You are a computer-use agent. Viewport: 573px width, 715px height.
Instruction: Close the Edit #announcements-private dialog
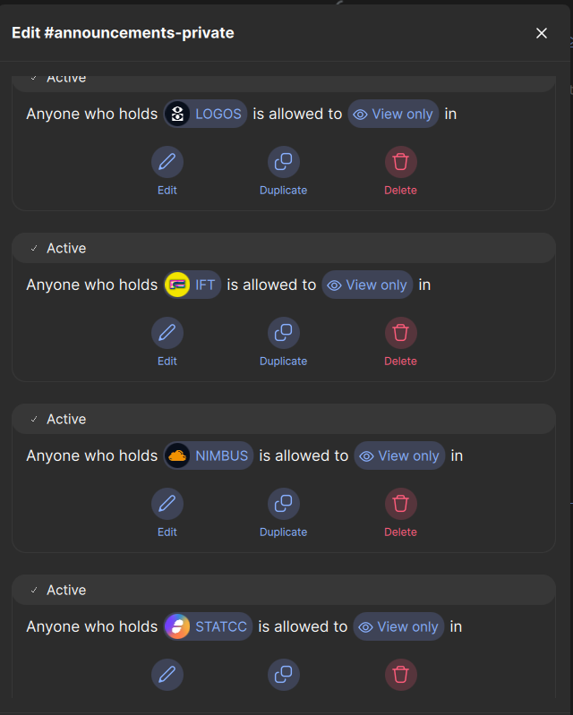[542, 33]
